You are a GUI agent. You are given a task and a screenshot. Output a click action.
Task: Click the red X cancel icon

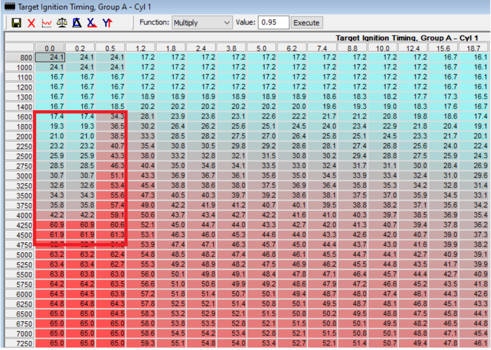click(31, 23)
